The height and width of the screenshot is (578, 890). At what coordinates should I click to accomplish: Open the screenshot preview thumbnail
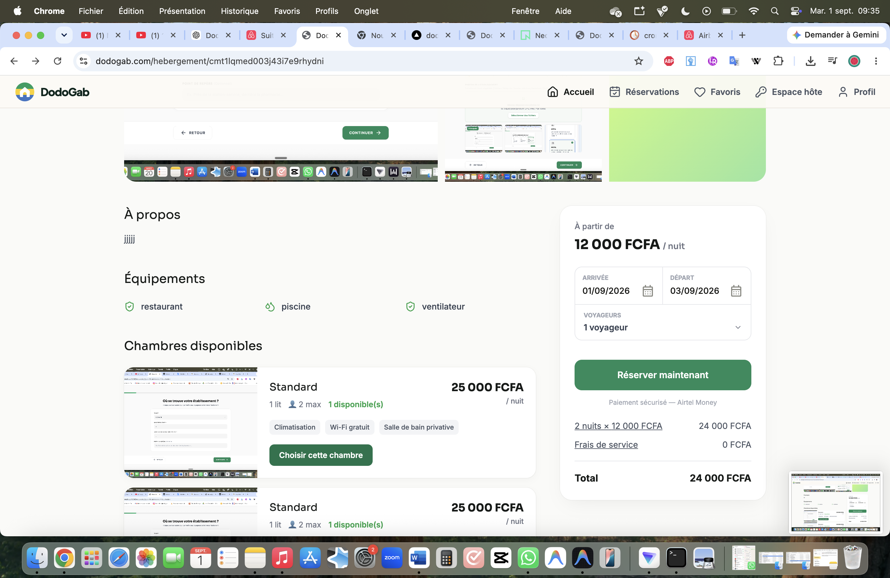[836, 503]
